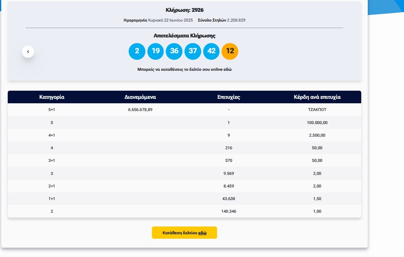The width and height of the screenshot is (404, 257).
Task: Select the 100.000,00 winnings value
Action: [317, 123]
